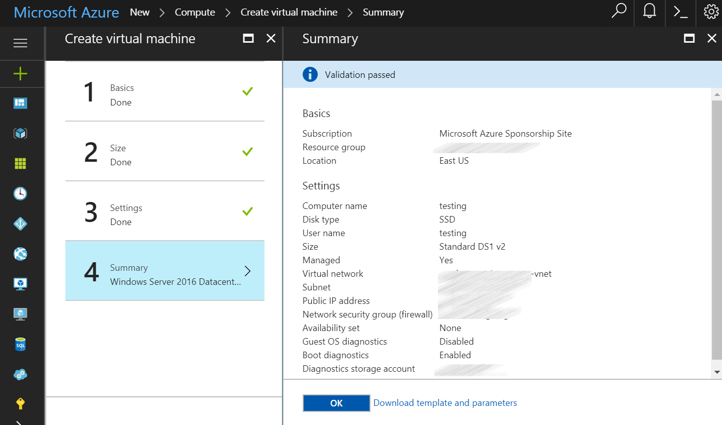Click the East US location value
The width and height of the screenshot is (722, 425).
[454, 161]
